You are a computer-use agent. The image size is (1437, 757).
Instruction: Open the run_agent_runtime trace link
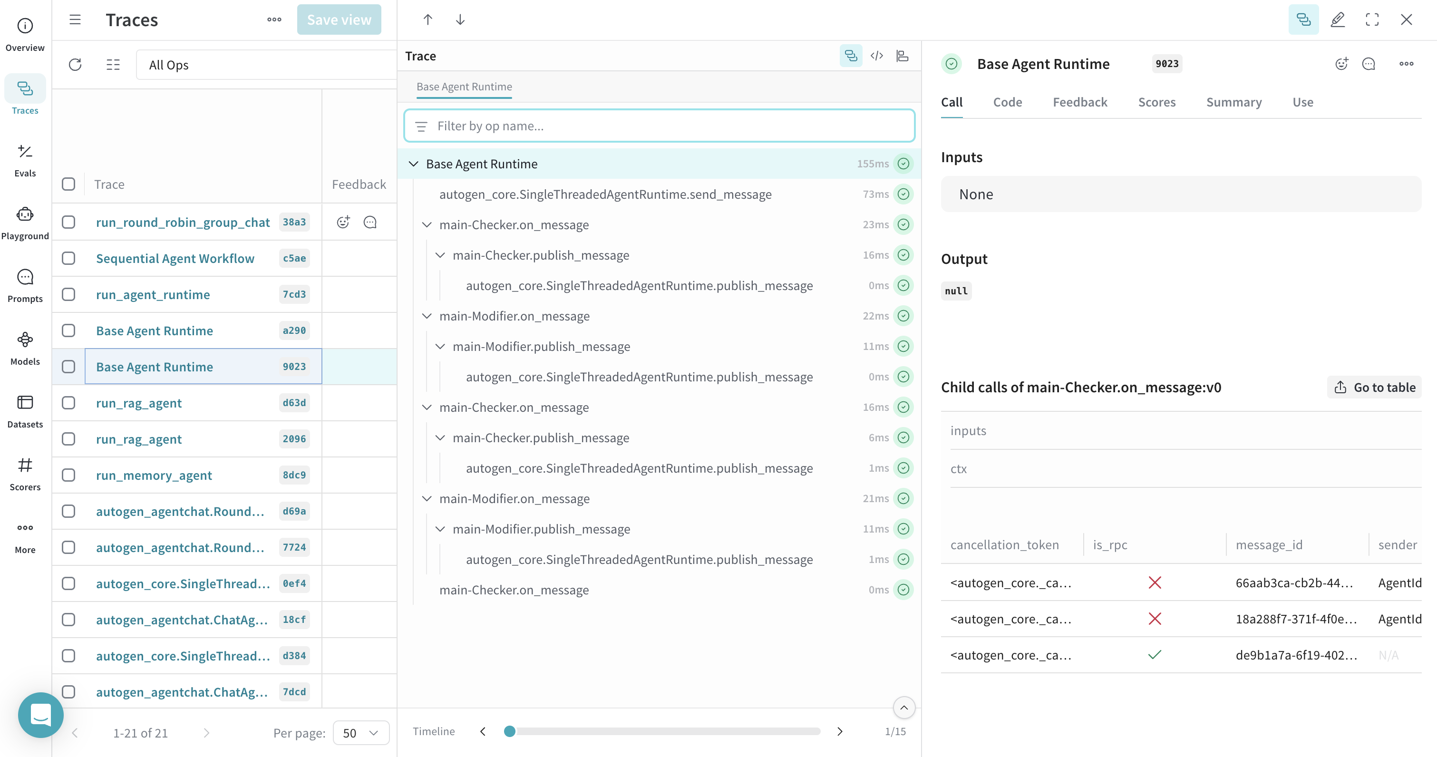[x=153, y=294]
